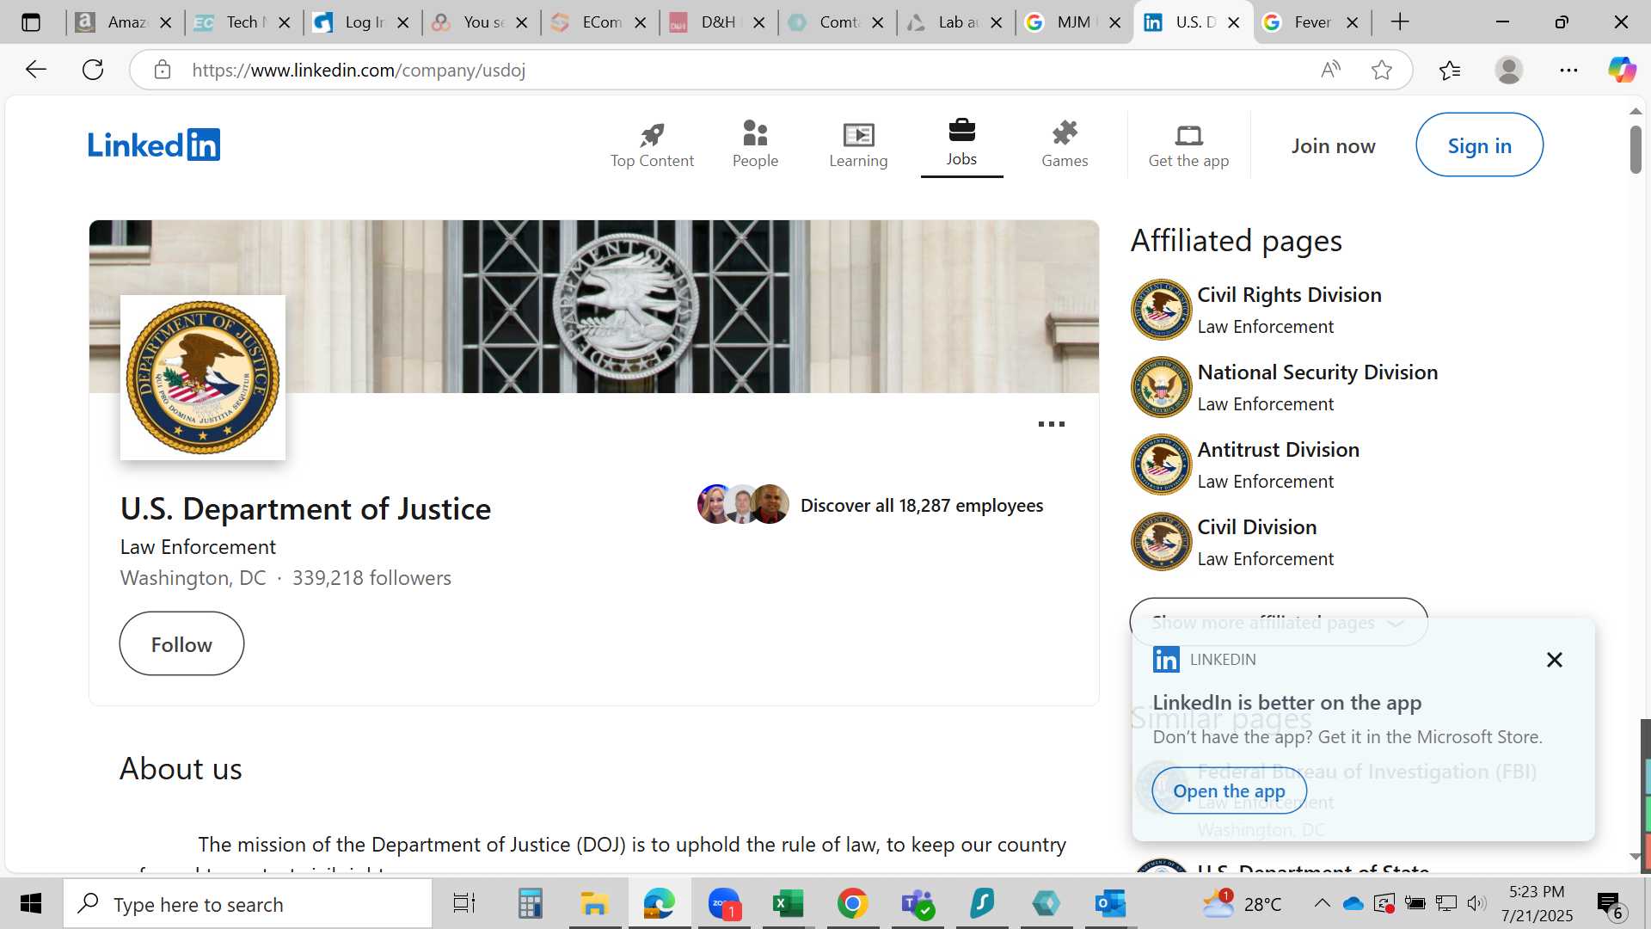1651x929 pixels.
Task: Click the National Security Division seal logo
Action: point(1161,387)
